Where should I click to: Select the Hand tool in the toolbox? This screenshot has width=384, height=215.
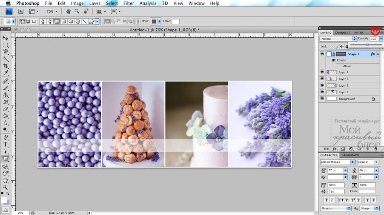(5, 181)
